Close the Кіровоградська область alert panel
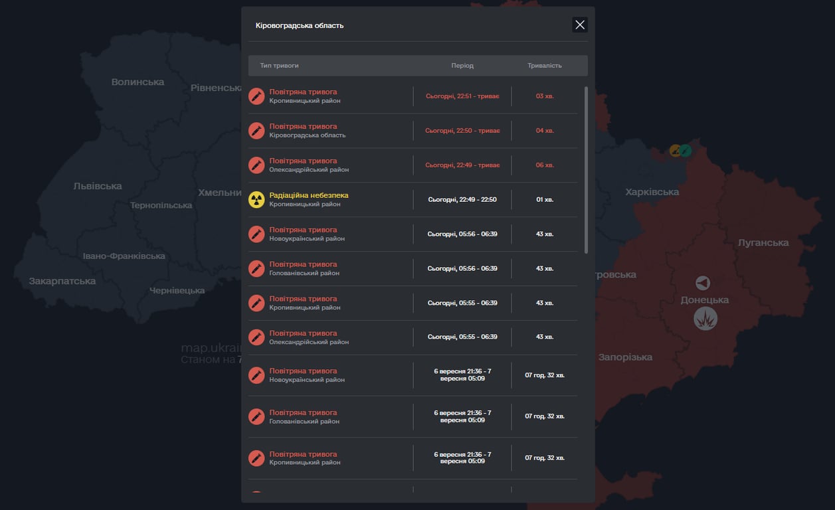This screenshot has height=510, width=835. point(580,25)
